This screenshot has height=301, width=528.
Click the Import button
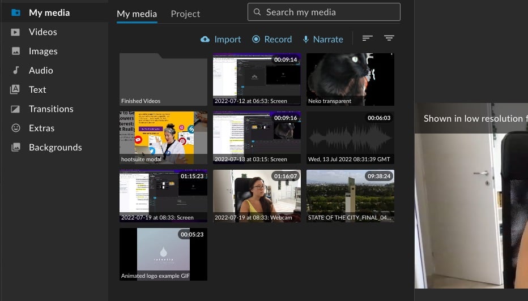pyautogui.click(x=221, y=39)
